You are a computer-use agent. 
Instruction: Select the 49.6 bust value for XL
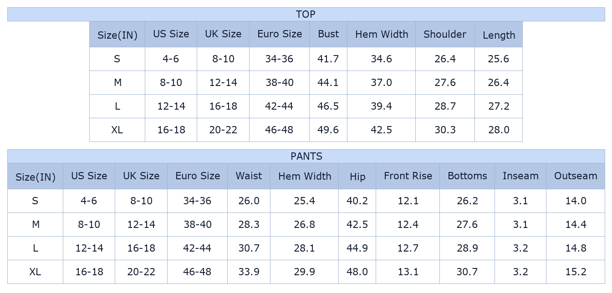point(328,130)
